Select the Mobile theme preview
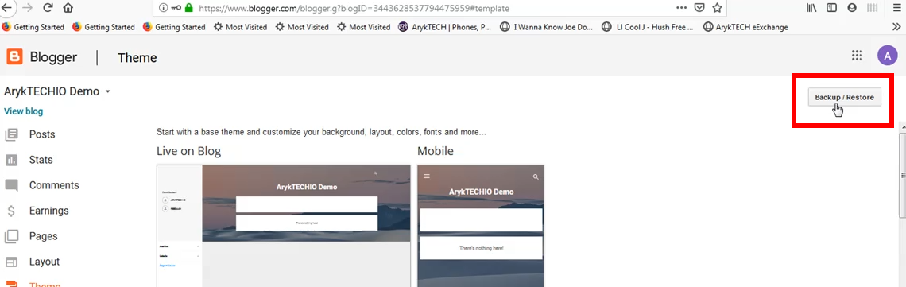Image resolution: width=906 pixels, height=287 pixels. [x=481, y=226]
